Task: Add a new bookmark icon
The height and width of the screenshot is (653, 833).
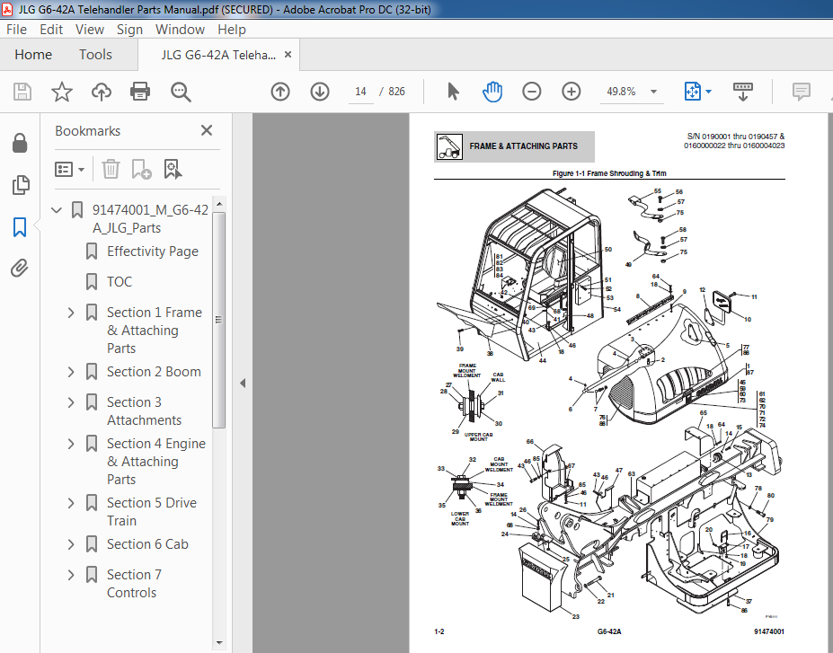Action: coord(141,170)
